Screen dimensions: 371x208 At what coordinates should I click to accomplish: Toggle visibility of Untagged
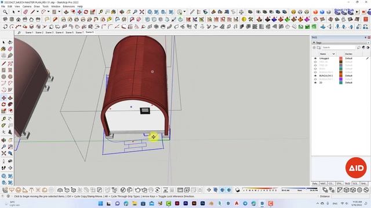coord(315,58)
